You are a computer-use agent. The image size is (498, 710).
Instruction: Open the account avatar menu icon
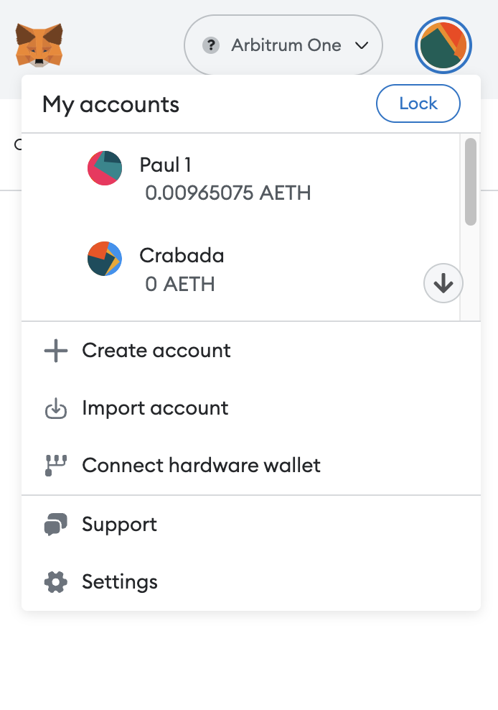(x=443, y=45)
